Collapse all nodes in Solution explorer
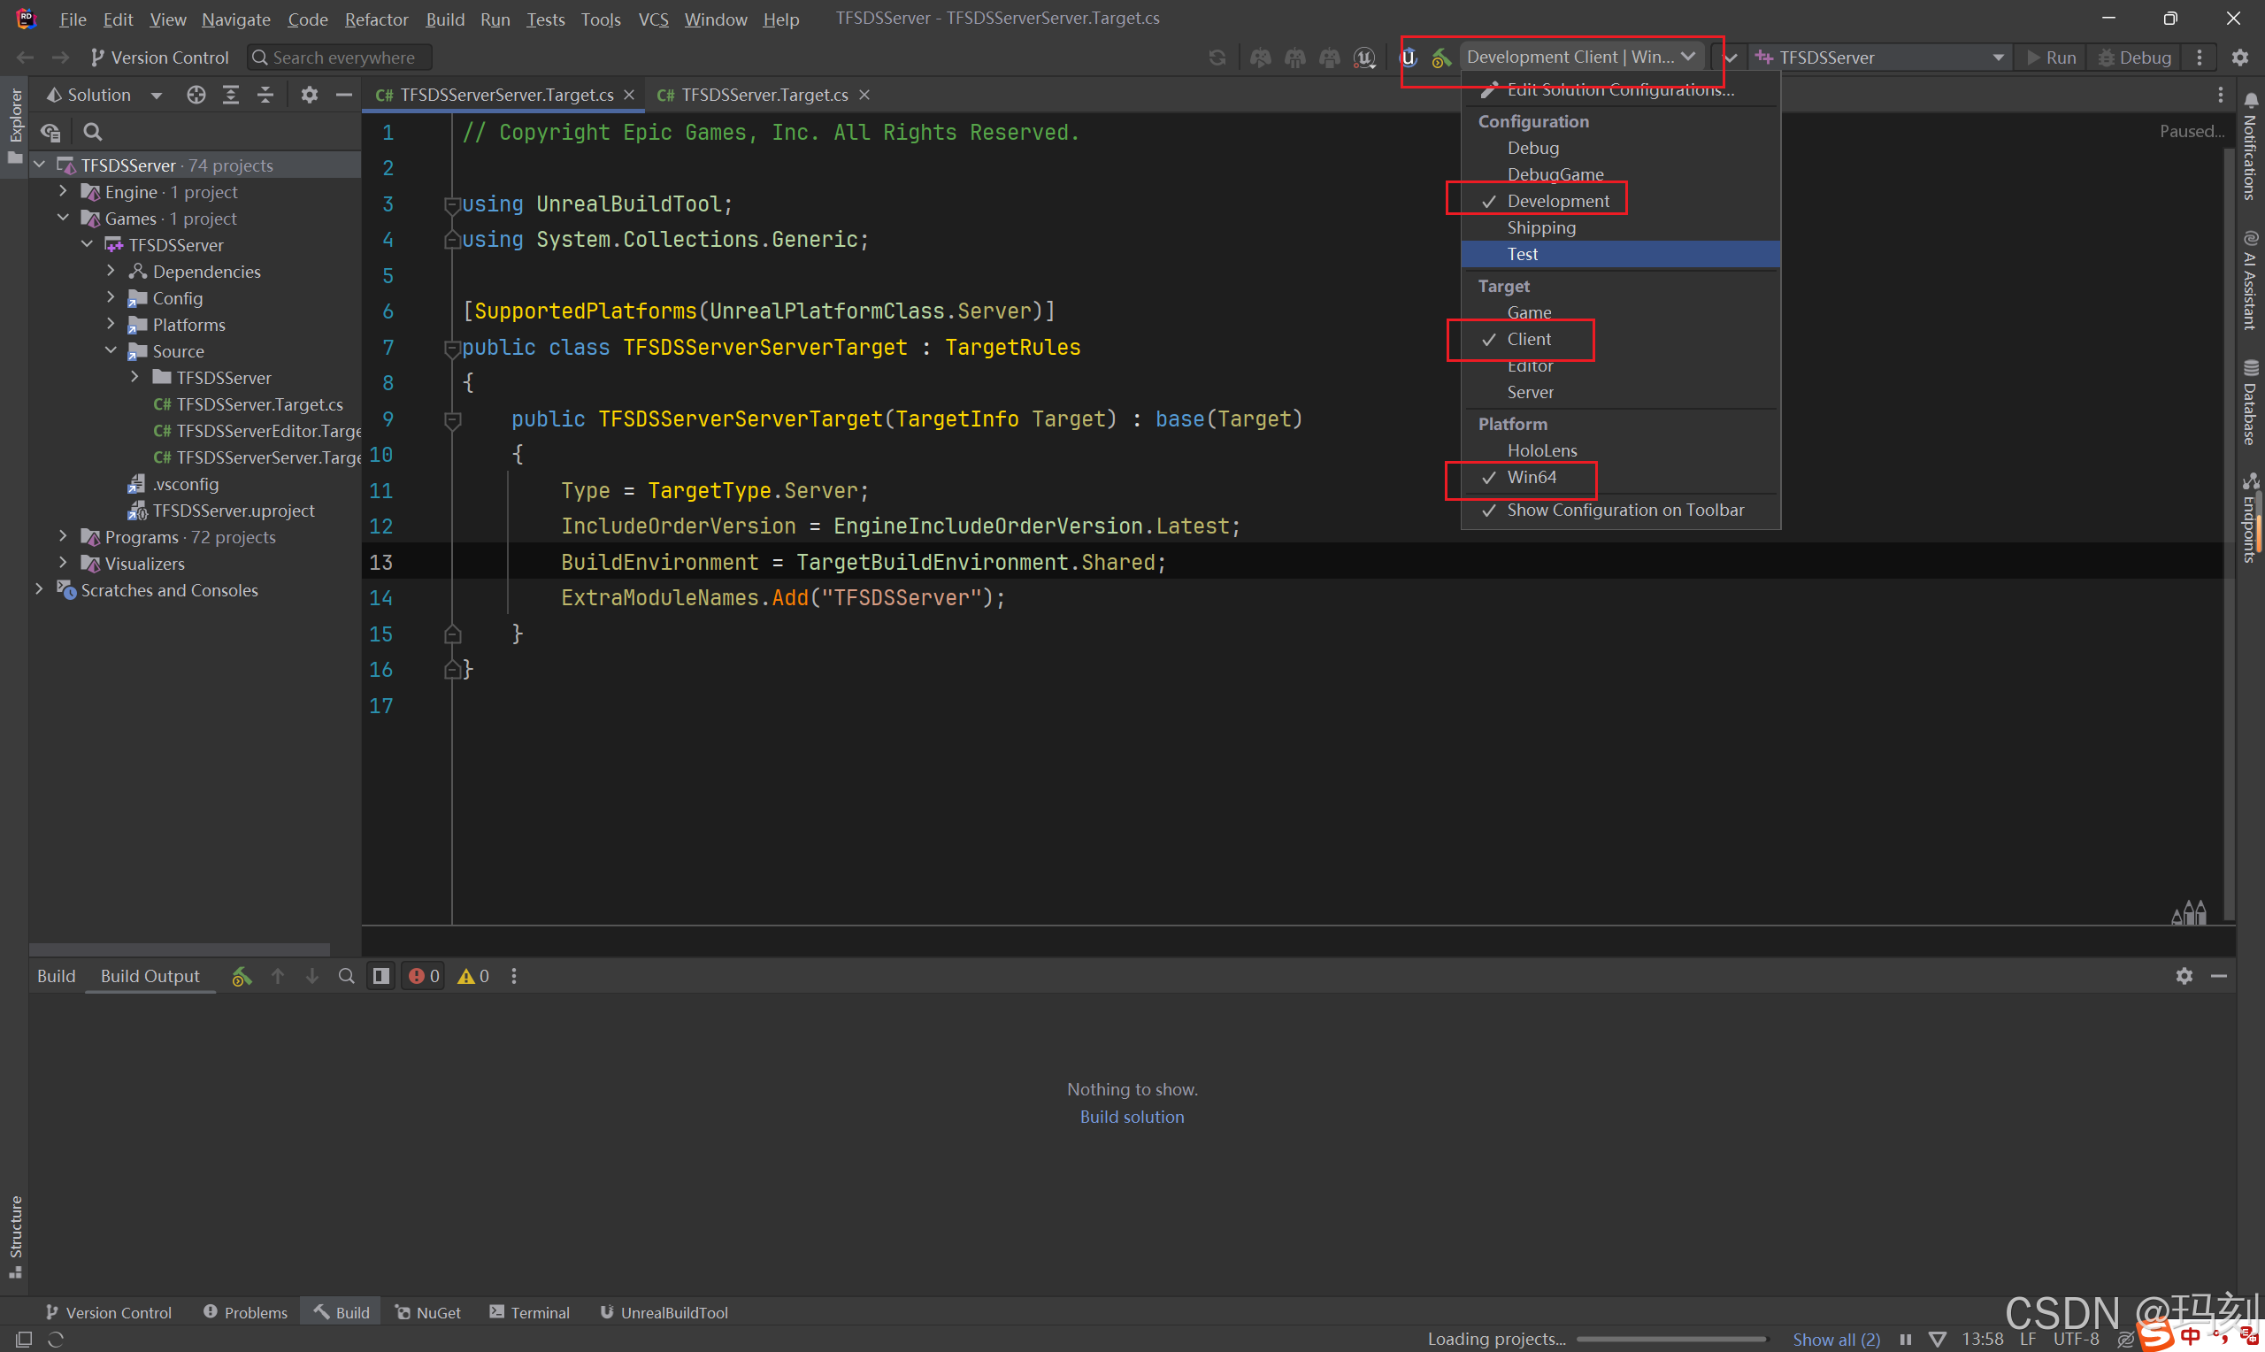Image resolution: width=2265 pixels, height=1352 pixels. point(265,95)
